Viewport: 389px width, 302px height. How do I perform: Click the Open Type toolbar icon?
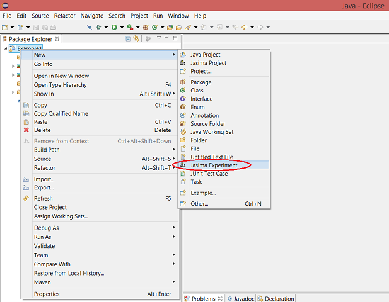[170, 27]
